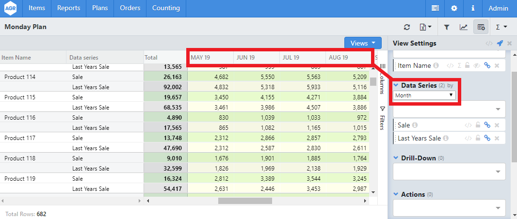The width and height of the screenshot is (517, 219).
Task: Click the table view settings icon
Action: (481, 27)
